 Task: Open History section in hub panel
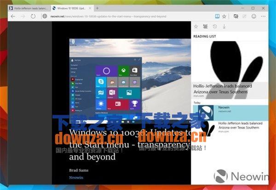pos(214,27)
